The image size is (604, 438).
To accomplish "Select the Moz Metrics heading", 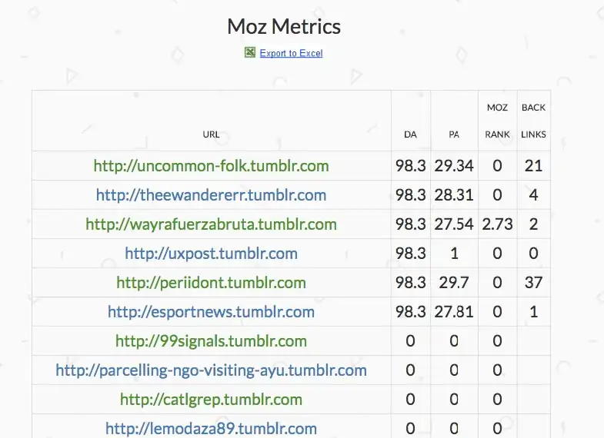I will tap(284, 27).
